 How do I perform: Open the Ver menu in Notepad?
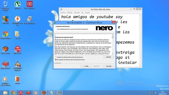coord(82,12)
